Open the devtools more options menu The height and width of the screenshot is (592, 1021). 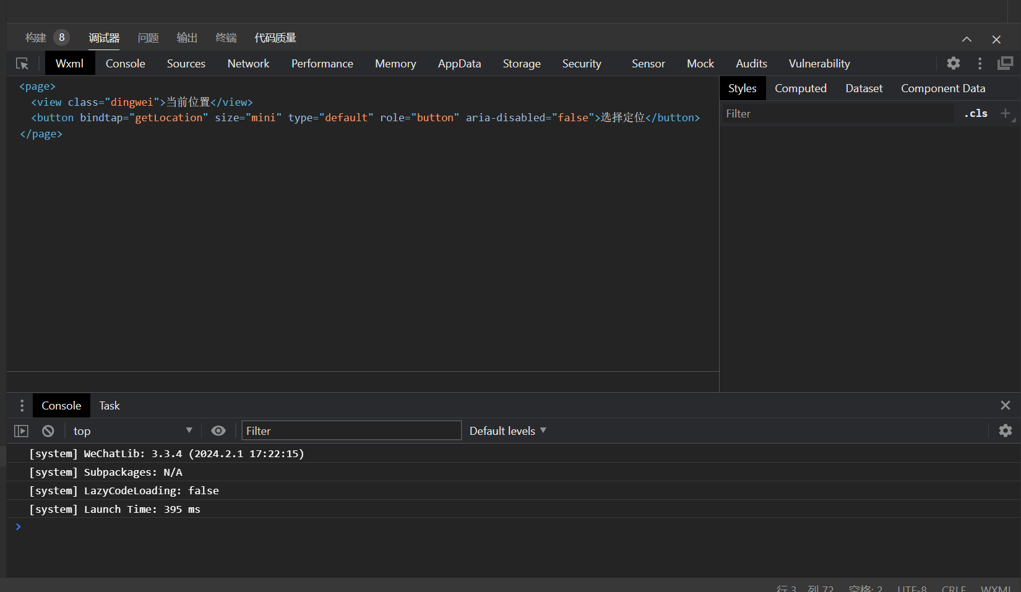pyautogui.click(x=980, y=63)
